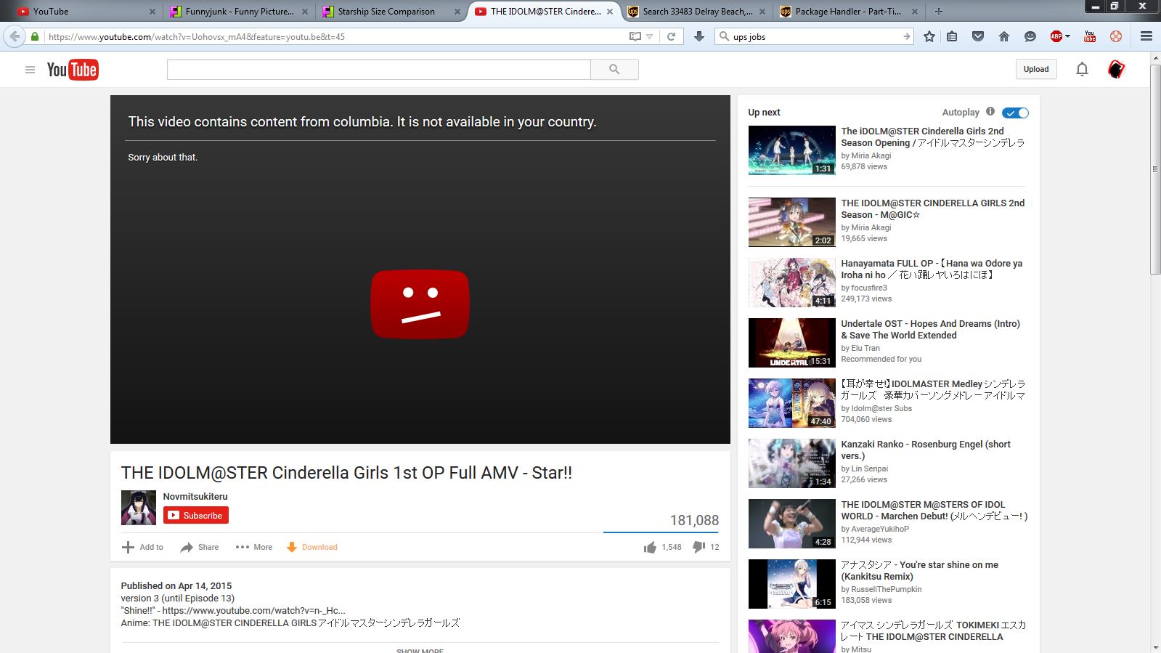The width and height of the screenshot is (1161, 653).
Task: Toggle the Autoplay switch off
Action: point(1015,113)
